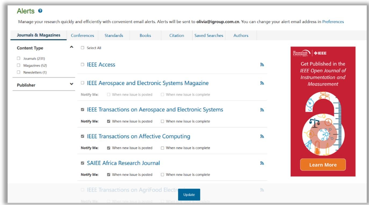
Task: Collapse the Content Type filter section
Action: 71,47
